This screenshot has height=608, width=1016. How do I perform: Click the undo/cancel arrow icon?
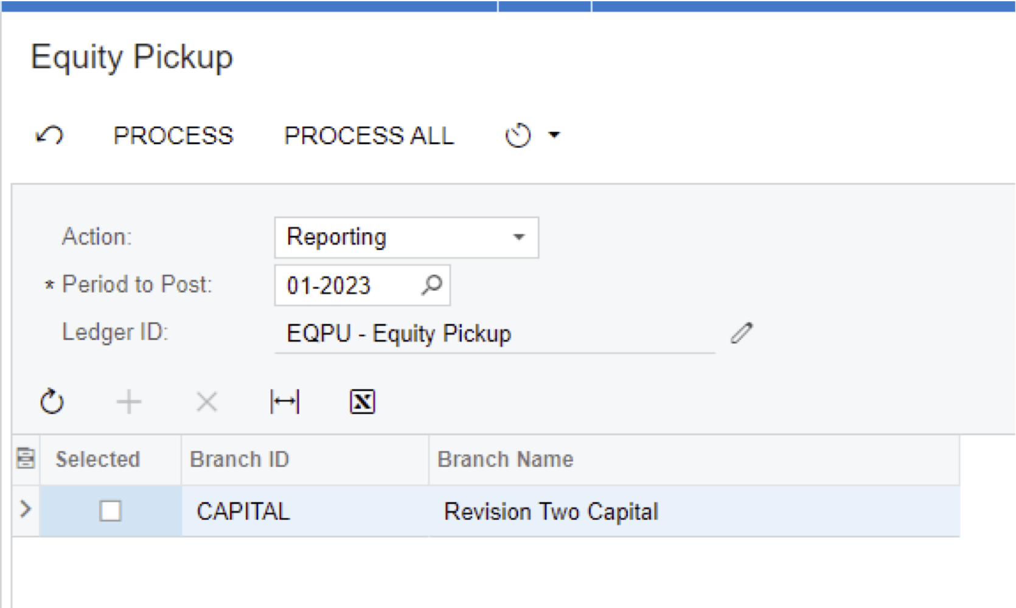50,135
